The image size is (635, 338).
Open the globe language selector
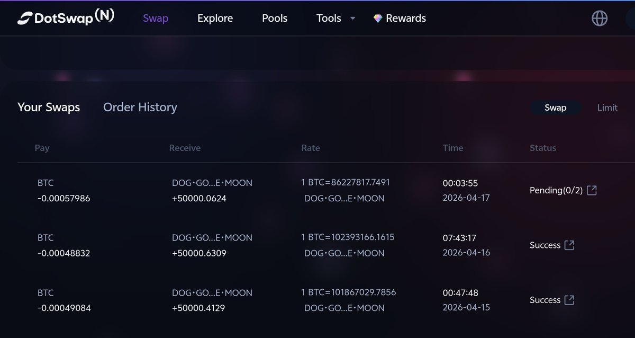tap(600, 18)
